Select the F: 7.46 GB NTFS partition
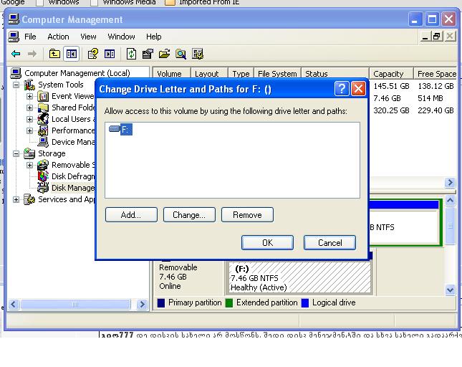462x367 pixels. tap(299, 277)
